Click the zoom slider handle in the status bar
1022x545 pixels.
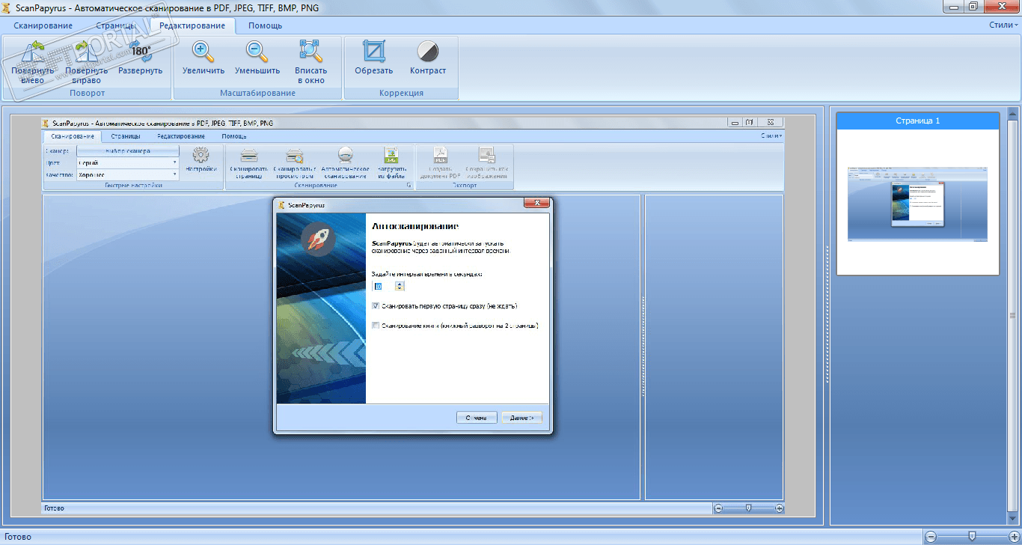972,536
